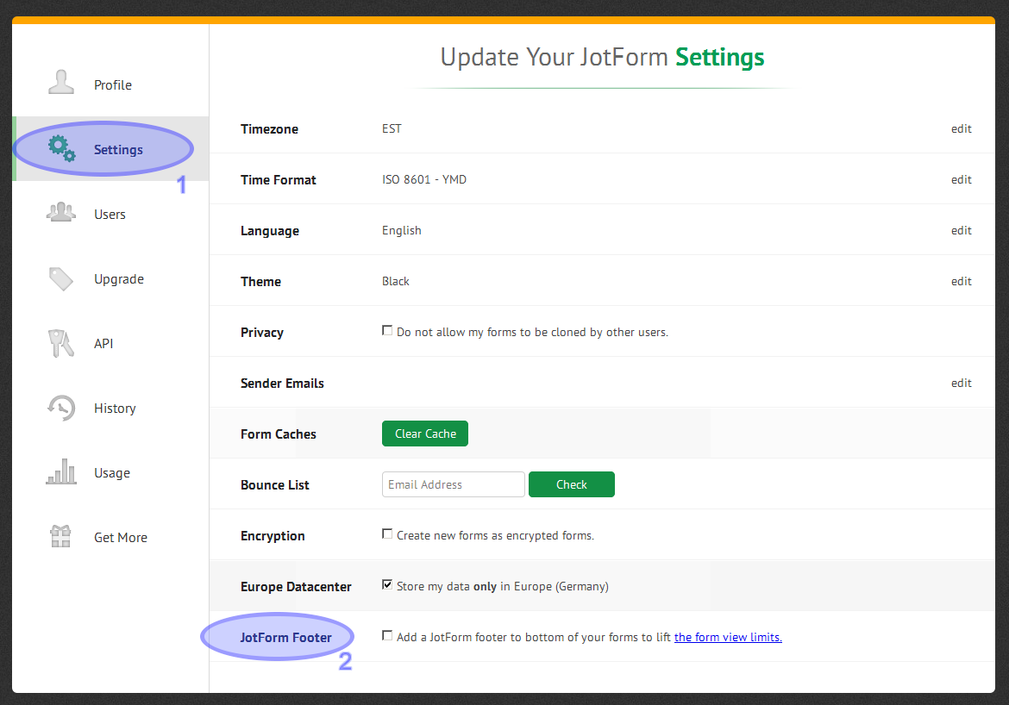The height and width of the screenshot is (705, 1009).
Task: Select the Profile person icon in sidebar
Action: click(60, 81)
